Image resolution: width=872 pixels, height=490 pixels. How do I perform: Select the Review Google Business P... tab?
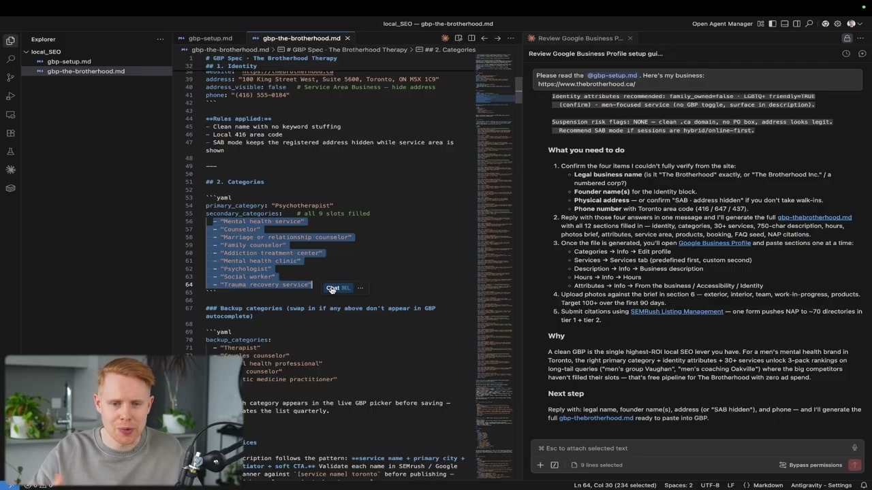tap(580, 38)
